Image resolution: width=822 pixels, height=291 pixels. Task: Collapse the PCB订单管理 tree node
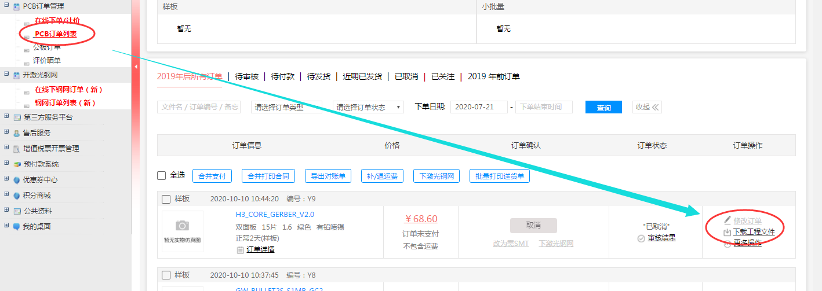pos(6,6)
